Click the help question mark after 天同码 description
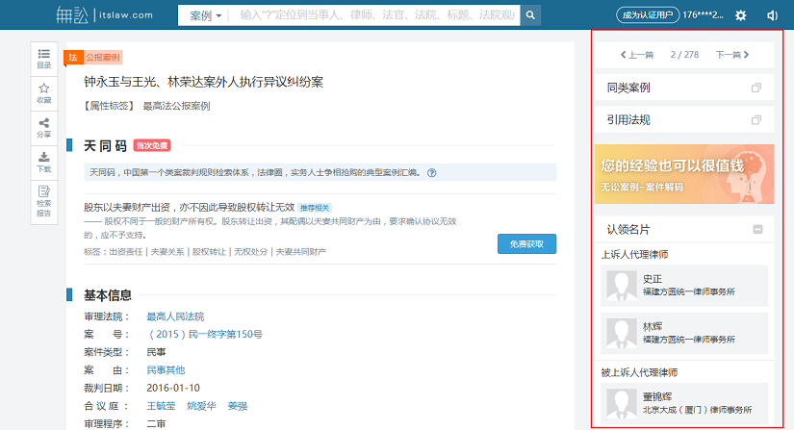 tap(432, 173)
